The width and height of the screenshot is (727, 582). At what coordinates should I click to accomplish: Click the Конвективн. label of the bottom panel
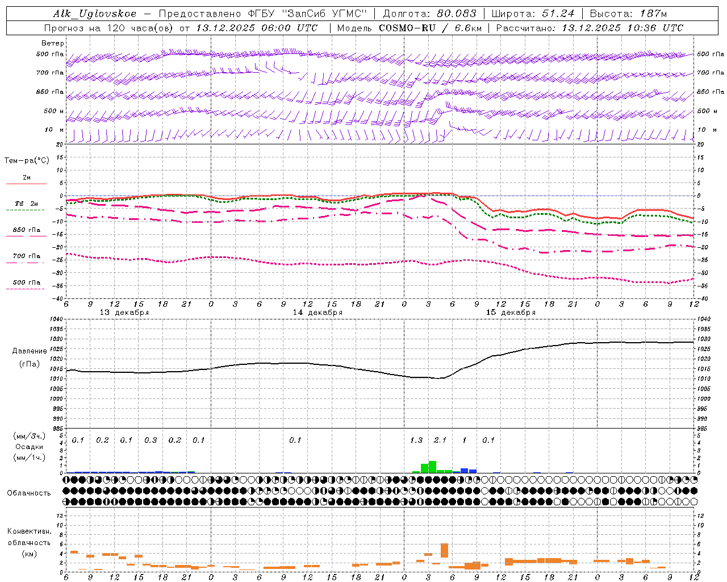point(29,531)
